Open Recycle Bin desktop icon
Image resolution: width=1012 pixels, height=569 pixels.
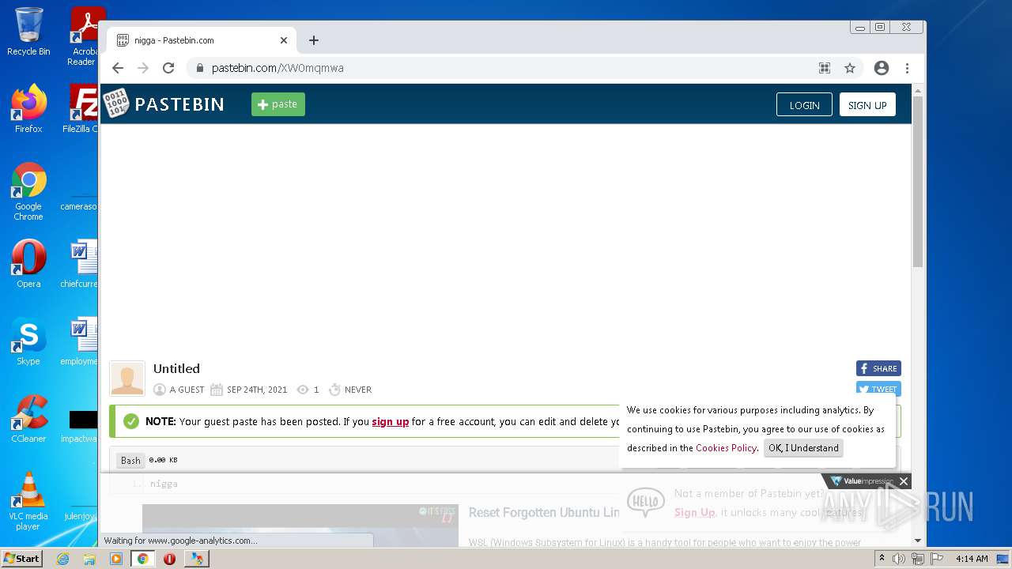(28, 32)
